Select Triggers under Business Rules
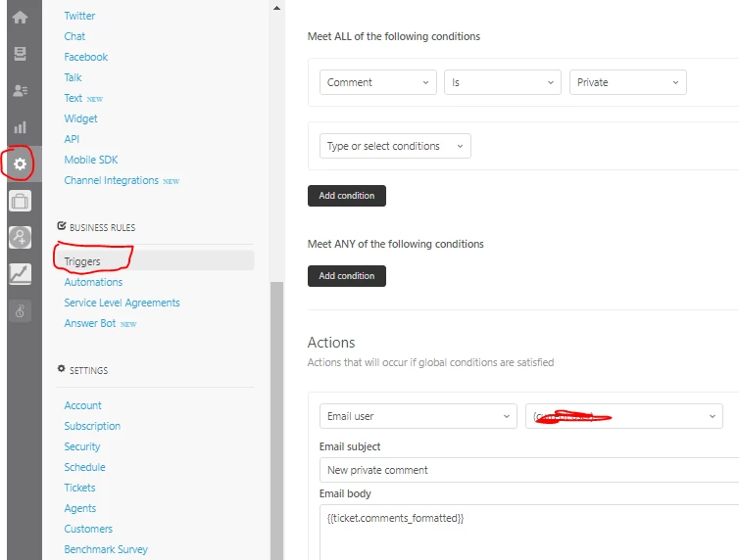The image size is (739, 560). coord(82,261)
